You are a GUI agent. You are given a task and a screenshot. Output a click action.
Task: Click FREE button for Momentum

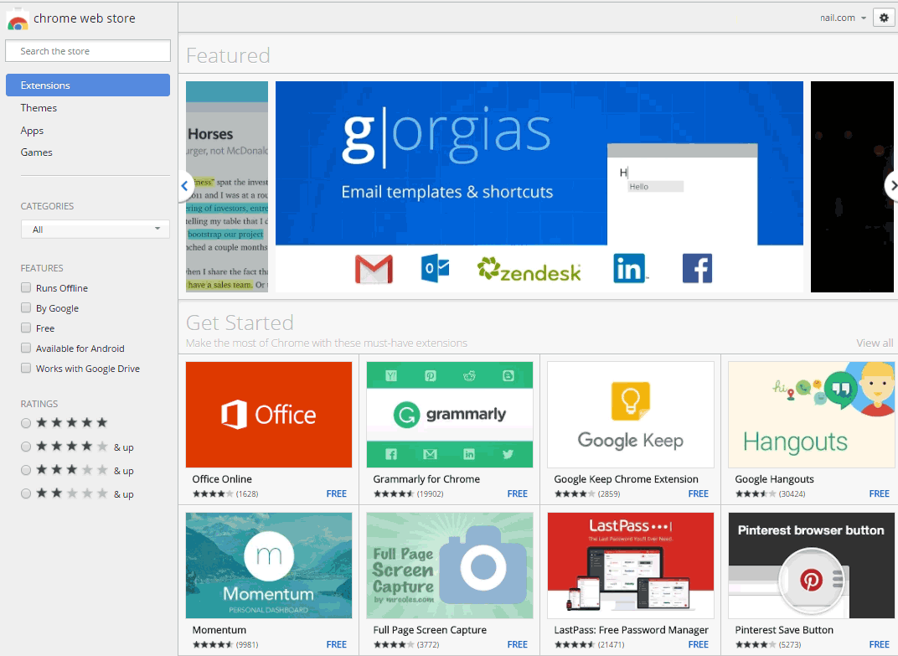337,644
